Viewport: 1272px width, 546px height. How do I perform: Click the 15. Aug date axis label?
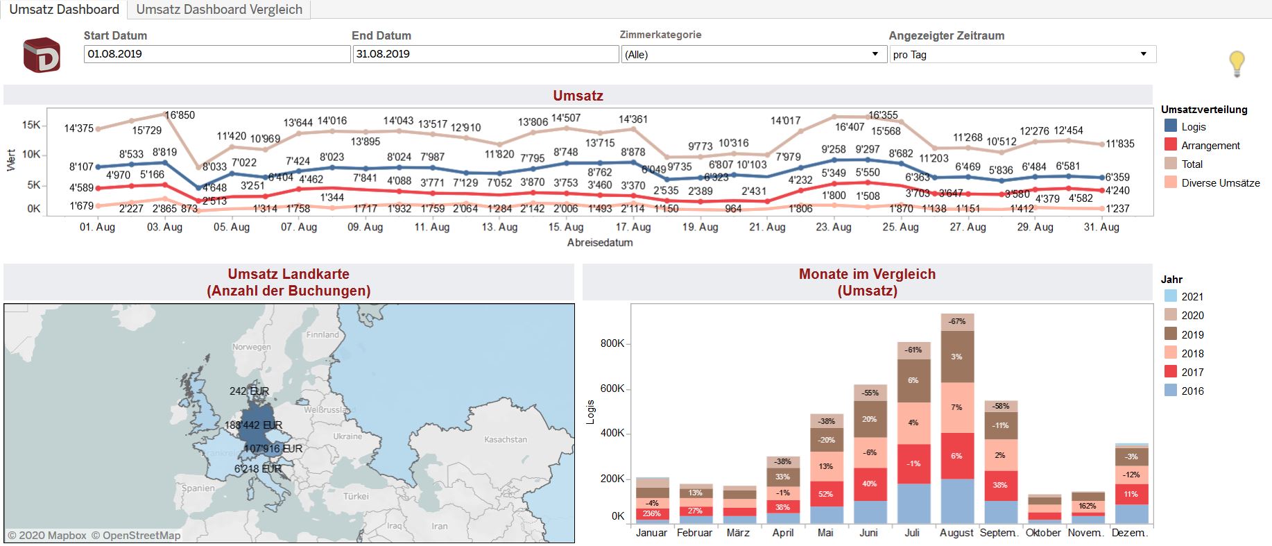(x=566, y=227)
